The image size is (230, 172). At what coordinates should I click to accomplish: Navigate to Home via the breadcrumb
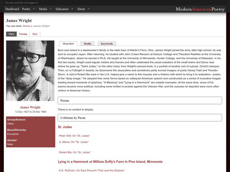(26, 26)
